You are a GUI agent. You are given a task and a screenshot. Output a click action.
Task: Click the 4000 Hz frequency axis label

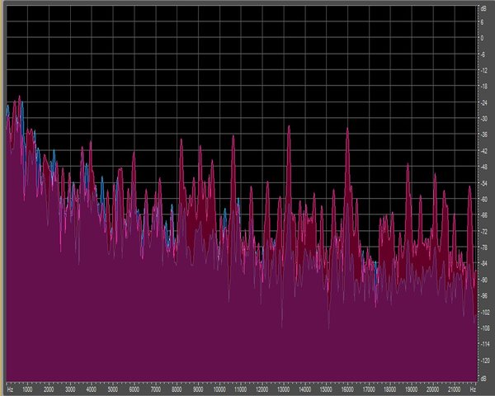pyautogui.click(x=92, y=389)
